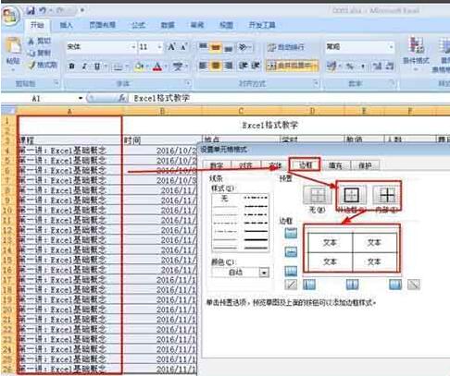Click the formula bar containing Excel格式教学
The image size is (450, 376).
coord(290,98)
